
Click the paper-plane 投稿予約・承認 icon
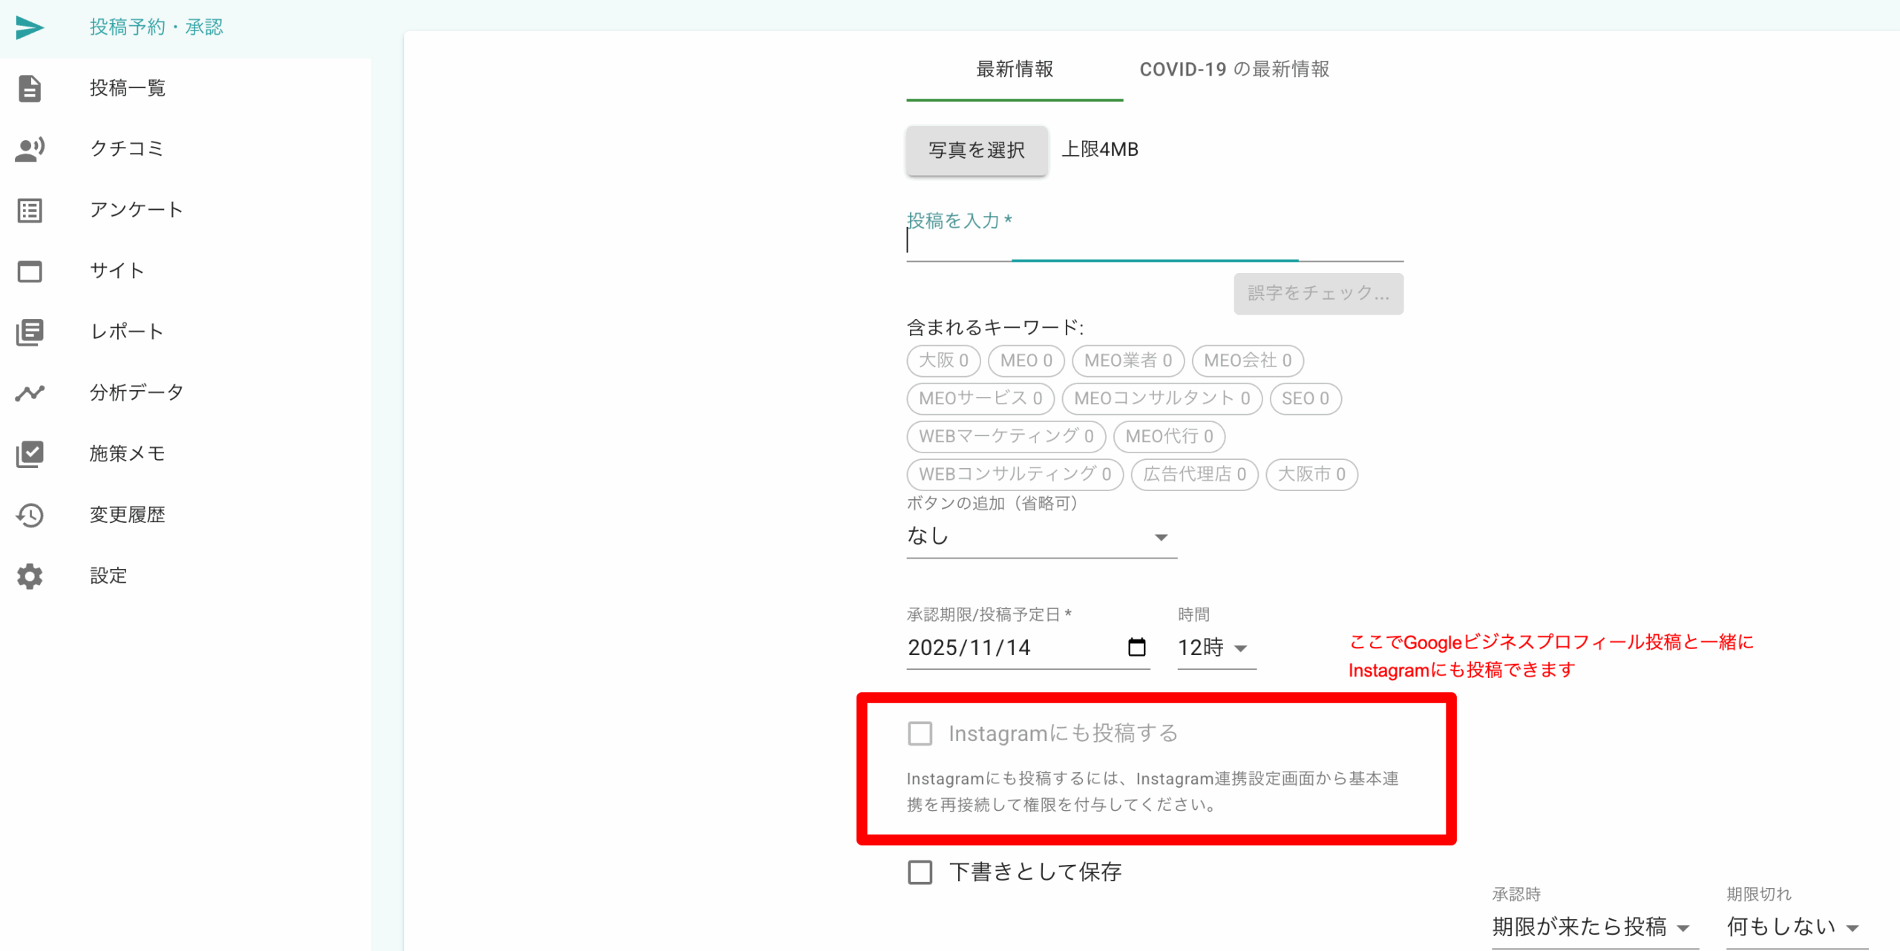coord(30,27)
